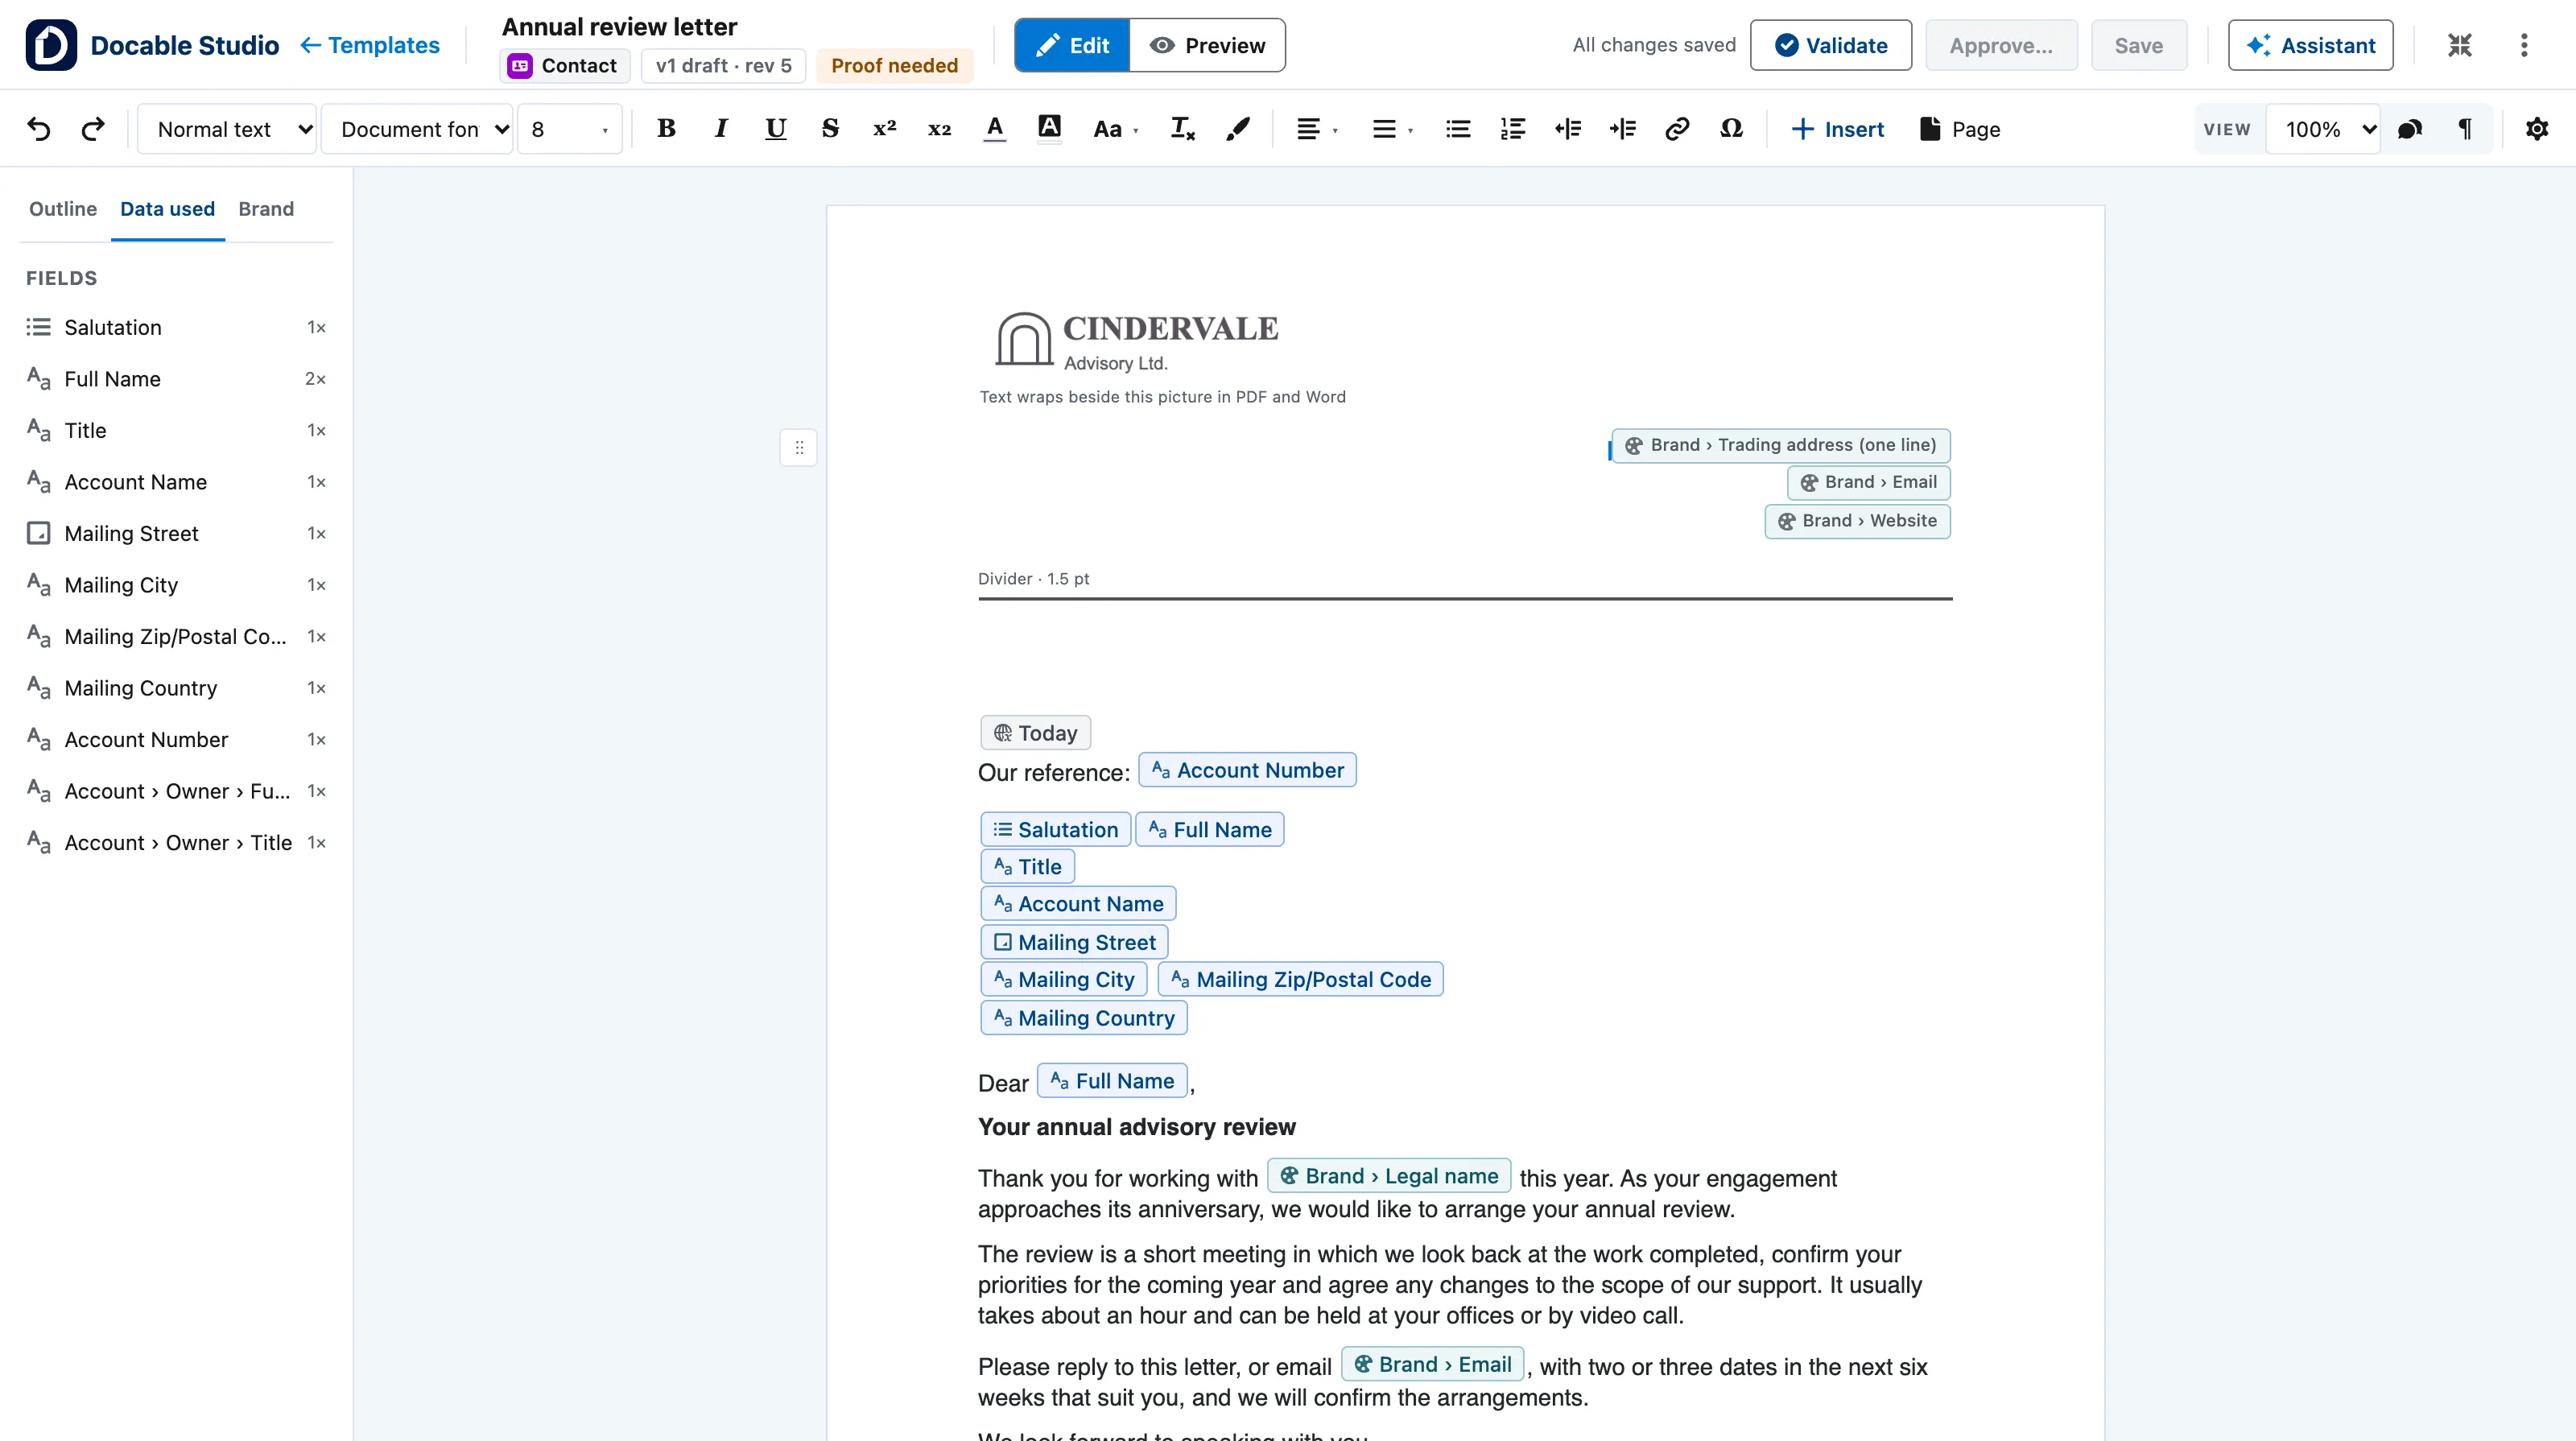2576x1441 pixels.
Task: Toggle bold formatting
Action: point(666,129)
